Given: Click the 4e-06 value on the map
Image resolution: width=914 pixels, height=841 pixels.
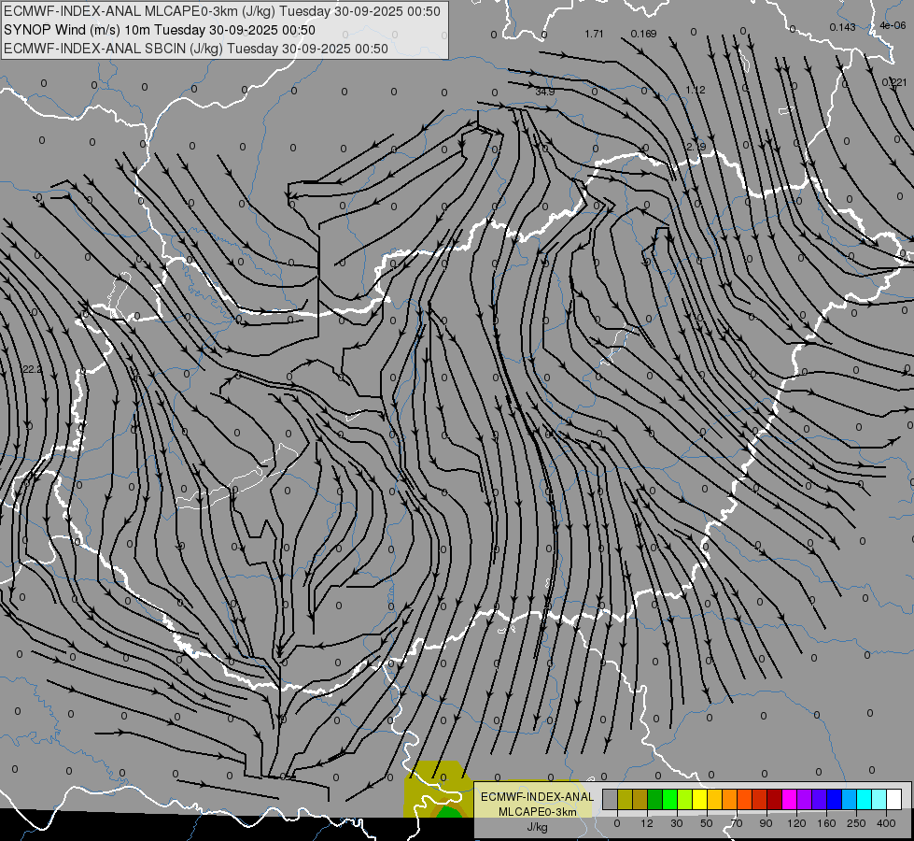Looking at the screenshot, I should coord(893,25).
